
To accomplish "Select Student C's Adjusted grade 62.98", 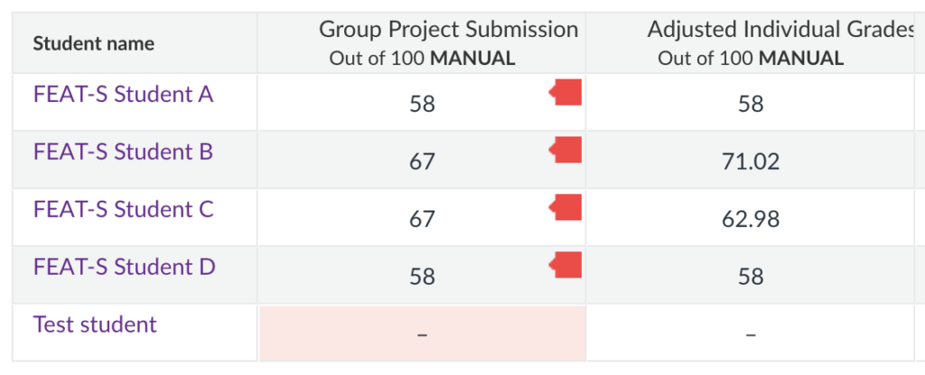I will tap(751, 220).
